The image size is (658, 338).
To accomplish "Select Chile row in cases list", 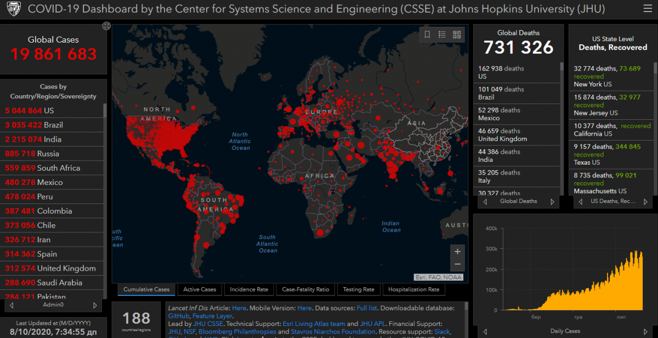I will [52, 225].
